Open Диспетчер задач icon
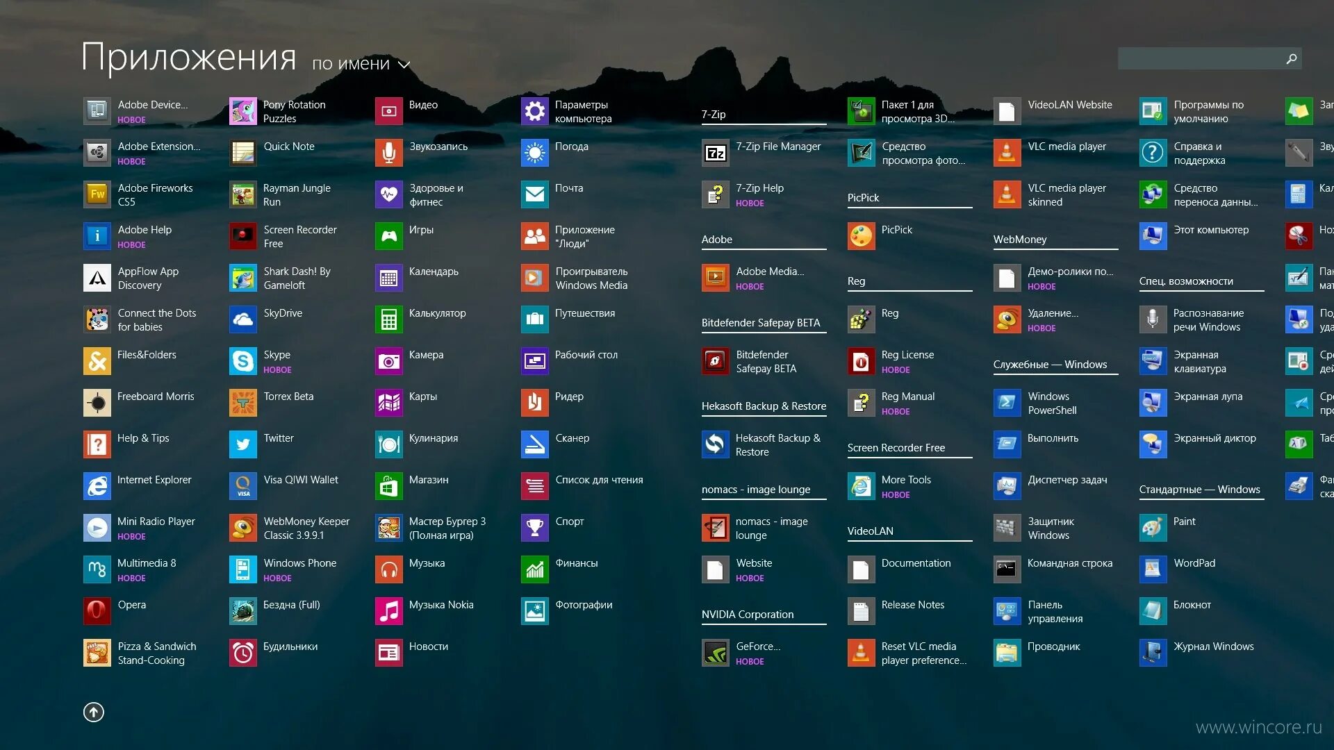This screenshot has height=750, width=1334. click(x=1007, y=486)
